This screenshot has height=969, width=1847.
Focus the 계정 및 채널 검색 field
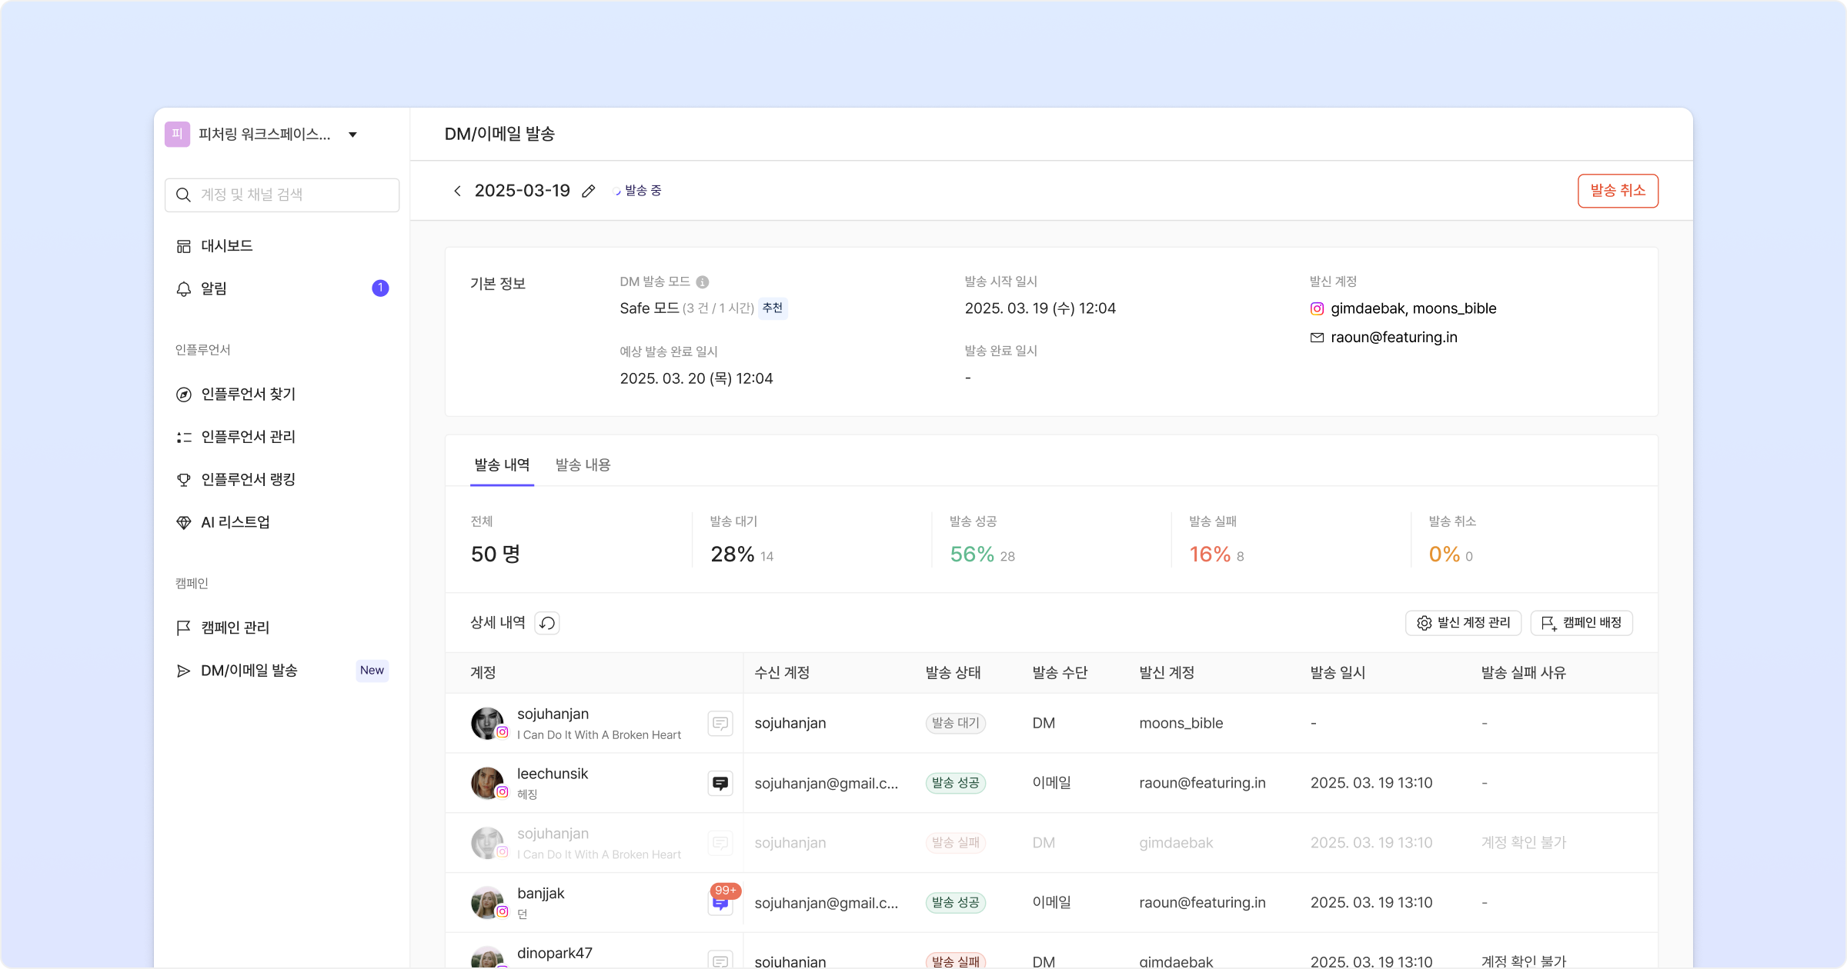[292, 195]
